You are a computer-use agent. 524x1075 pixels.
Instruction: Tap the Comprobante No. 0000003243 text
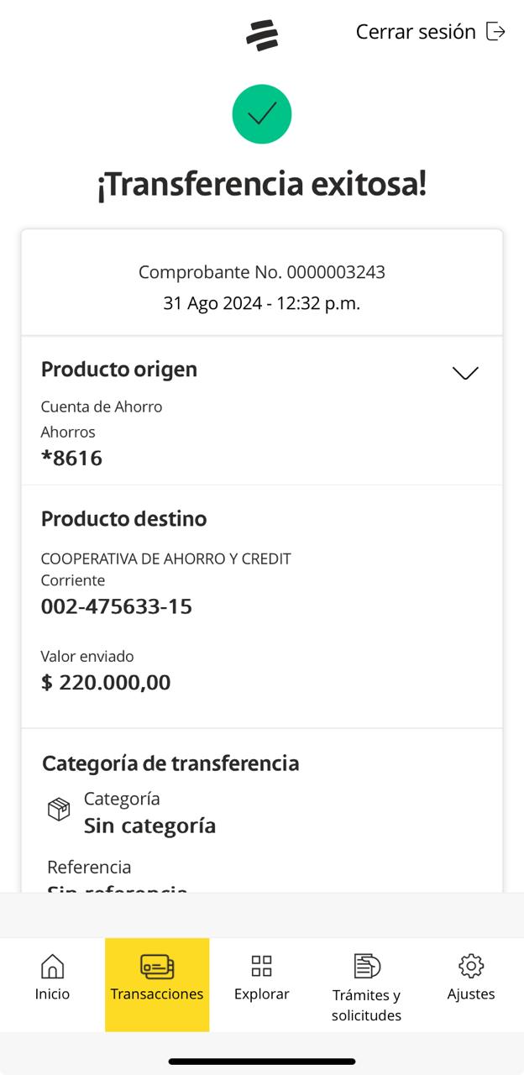click(262, 272)
